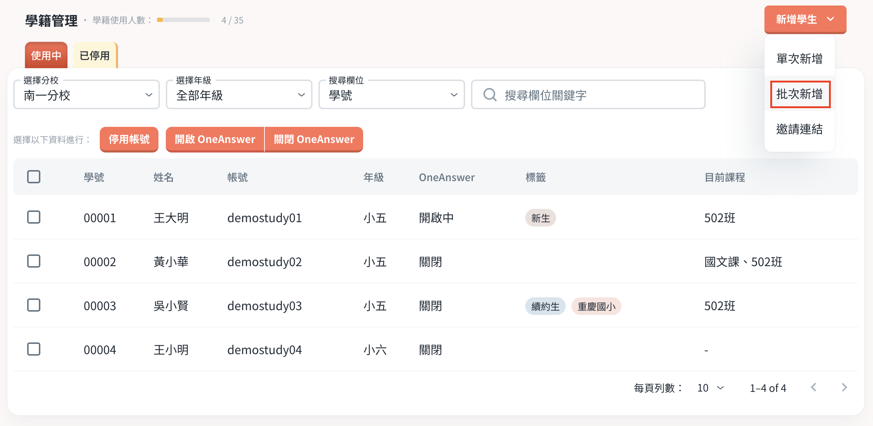Check the row for student 00004
873x426 pixels.
(34, 349)
